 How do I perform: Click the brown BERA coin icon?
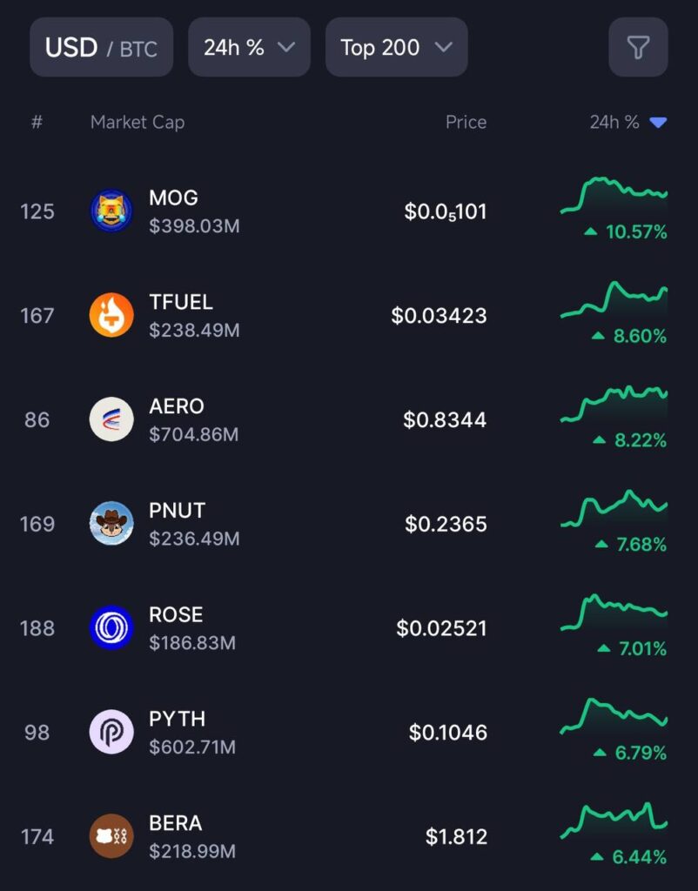pyautogui.click(x=111, y=836)
